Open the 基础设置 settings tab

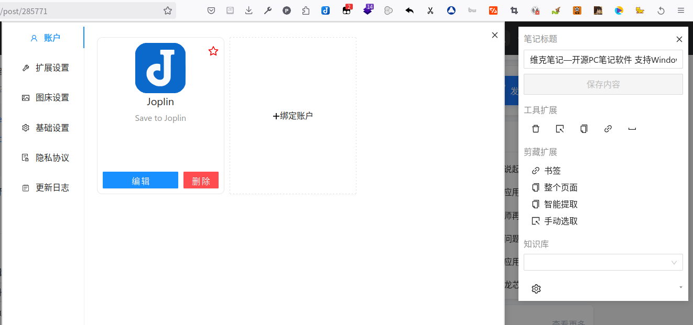pos(45,128)
